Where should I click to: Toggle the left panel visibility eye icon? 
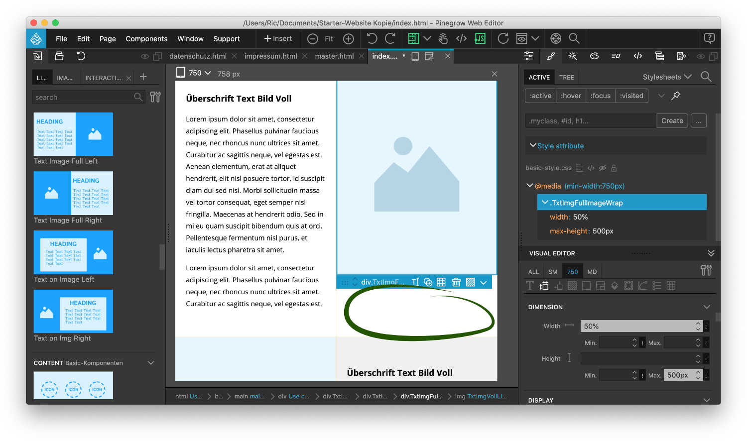point(145,56)
